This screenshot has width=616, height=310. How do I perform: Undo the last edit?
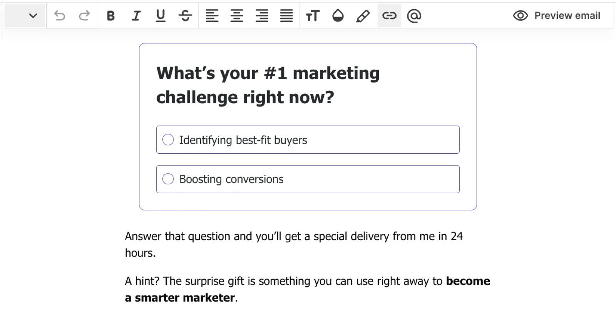[x=60, y=16]
